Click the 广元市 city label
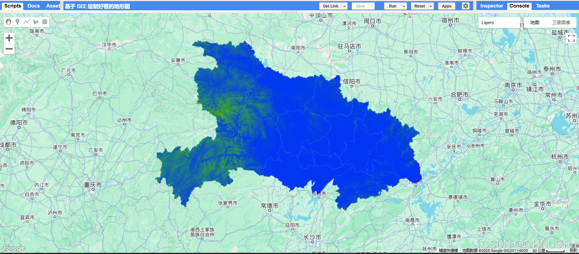This screenshot has width=579, height=254. (68, 71)
